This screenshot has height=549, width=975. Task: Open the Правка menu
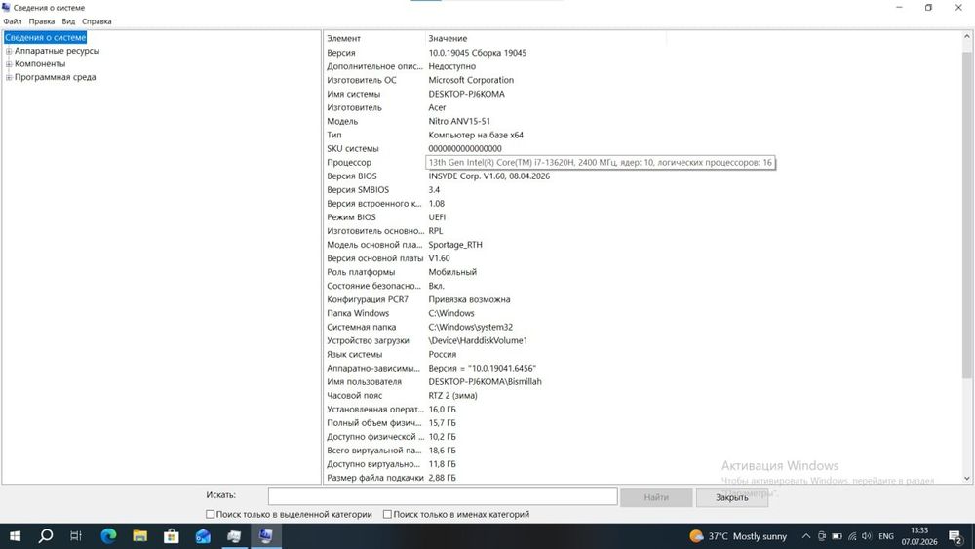click(x=42, y=21)
